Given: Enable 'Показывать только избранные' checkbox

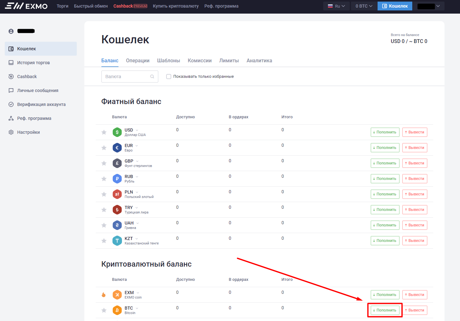Looking at the screenshot, I should [x=169, y=77].
